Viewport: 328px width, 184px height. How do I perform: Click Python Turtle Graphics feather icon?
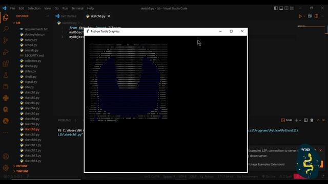(x=88, y=31)
